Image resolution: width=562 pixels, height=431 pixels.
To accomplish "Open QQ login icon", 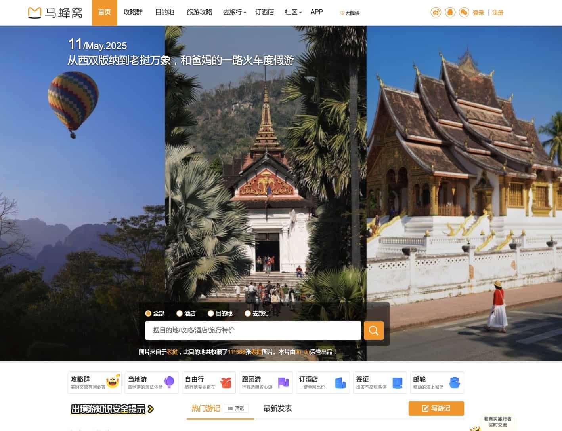I will [x=450, y=13].
